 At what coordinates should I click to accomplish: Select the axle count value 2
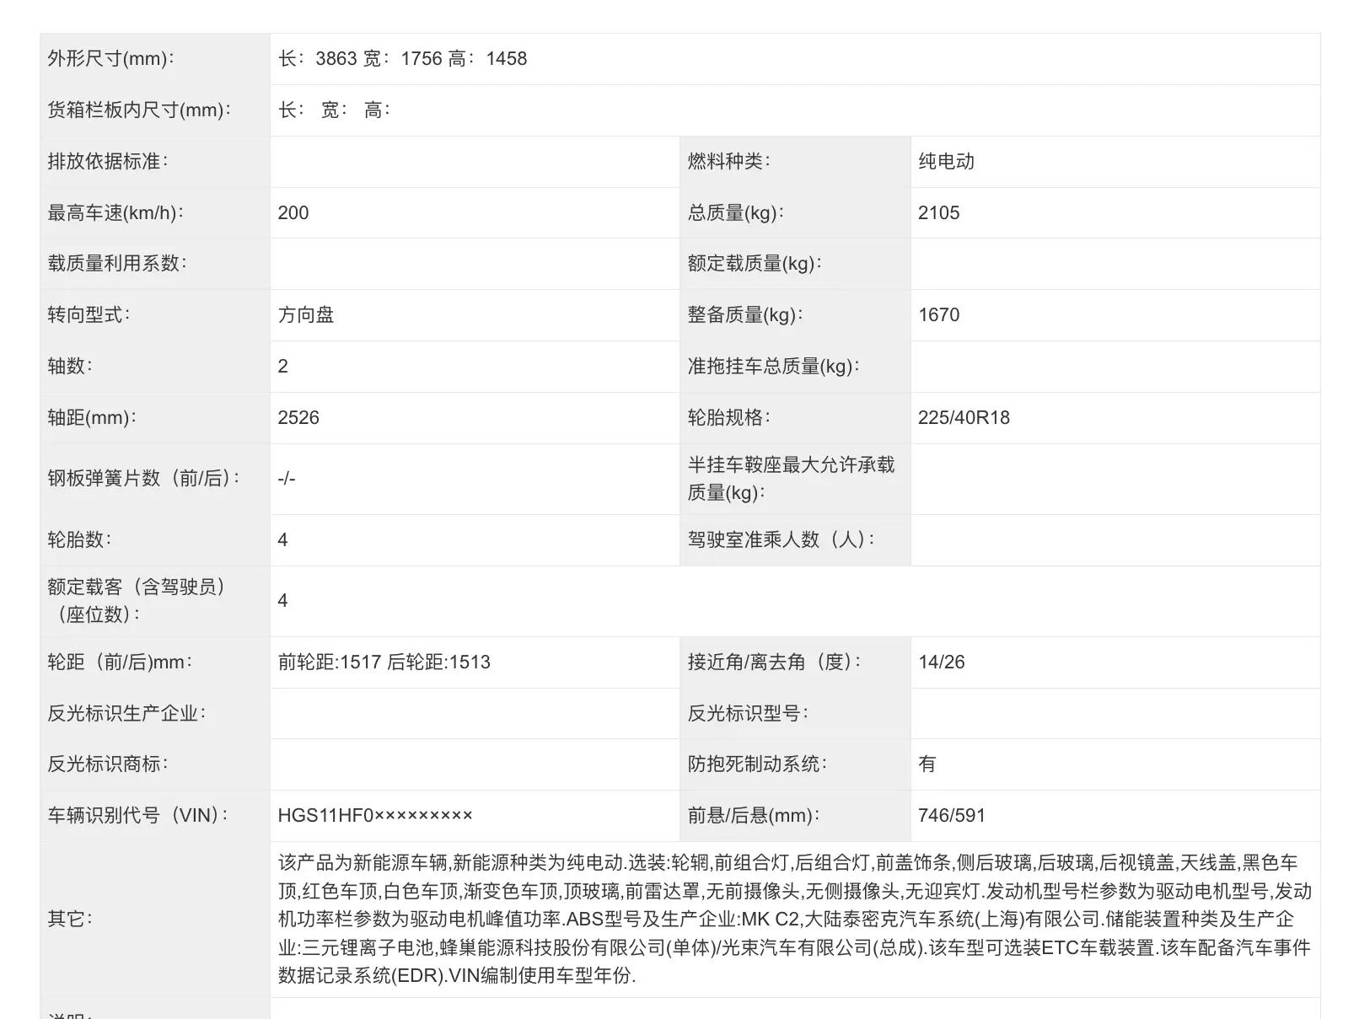tap(283, 367)
